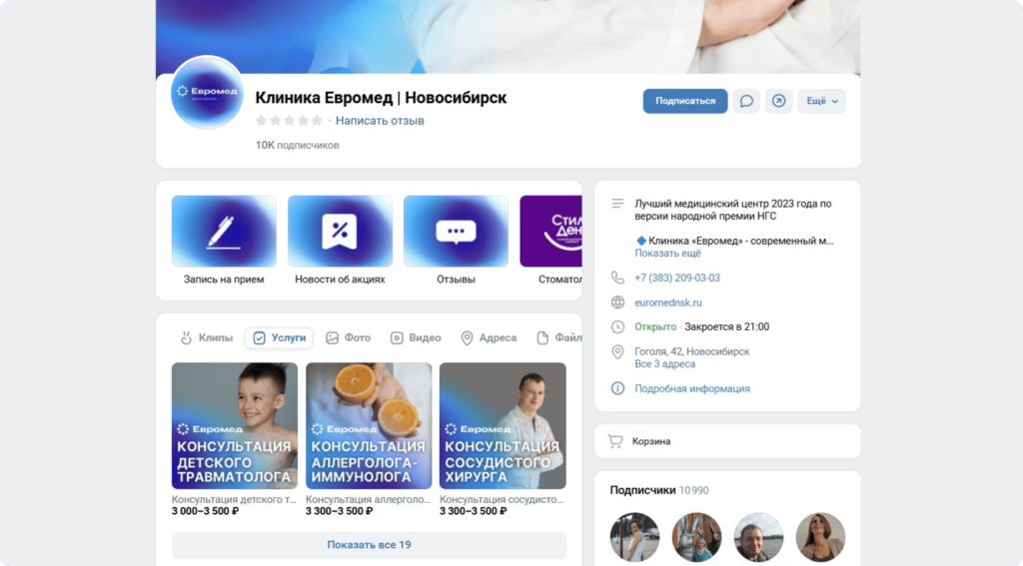Click the first subscriber avatar
This screenshot has width=1023, height=566.
click(634, 537)
